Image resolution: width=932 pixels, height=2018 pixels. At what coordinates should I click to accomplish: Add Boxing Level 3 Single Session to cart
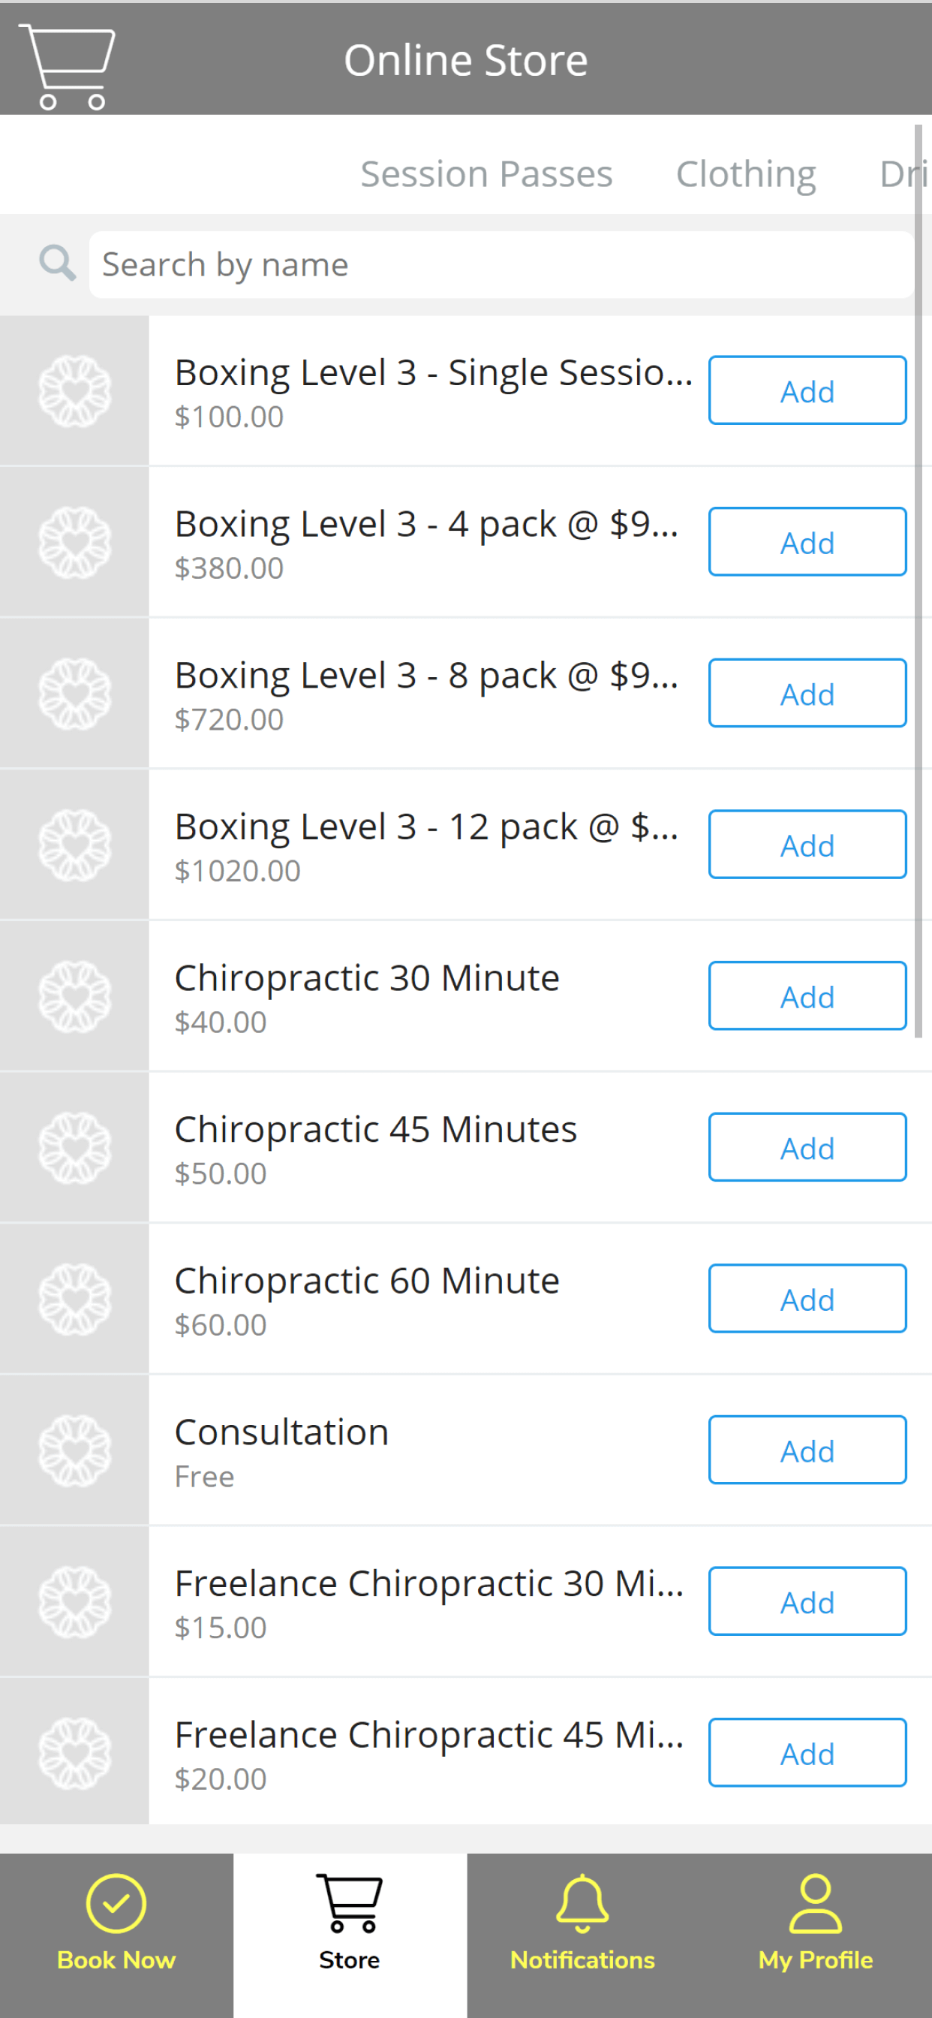tap(807, 390)
